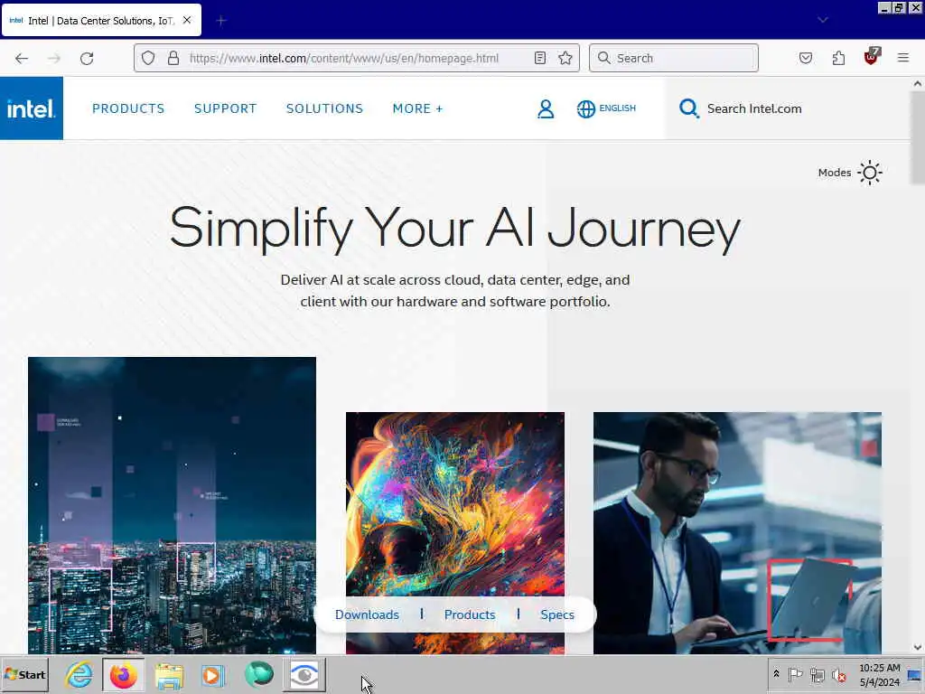The height and width of the screenshot is (694, 925).
Task: Open PRODUCTS navigation menu
Action: tap(128, 108)
